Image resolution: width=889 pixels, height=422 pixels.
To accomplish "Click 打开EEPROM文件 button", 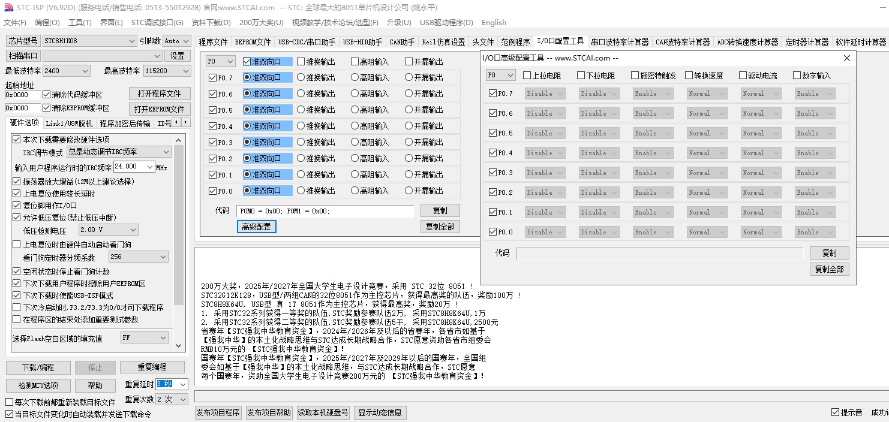I will (160, 109).
